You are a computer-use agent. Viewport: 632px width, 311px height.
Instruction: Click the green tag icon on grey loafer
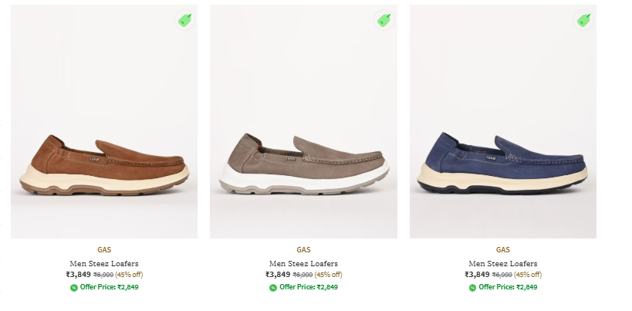384,20
